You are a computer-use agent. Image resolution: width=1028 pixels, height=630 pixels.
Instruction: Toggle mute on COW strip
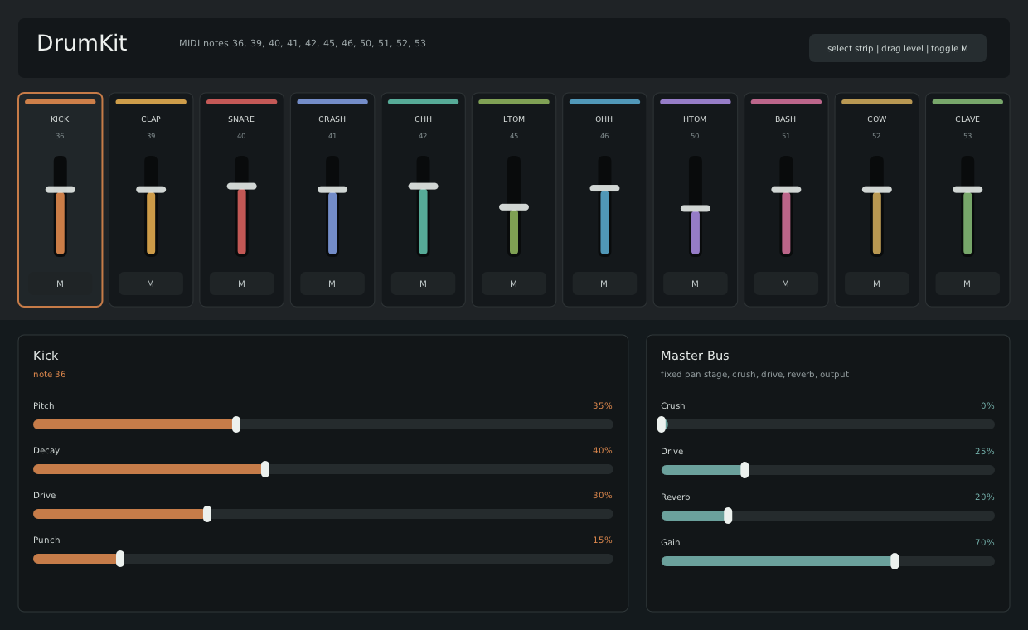877,283
